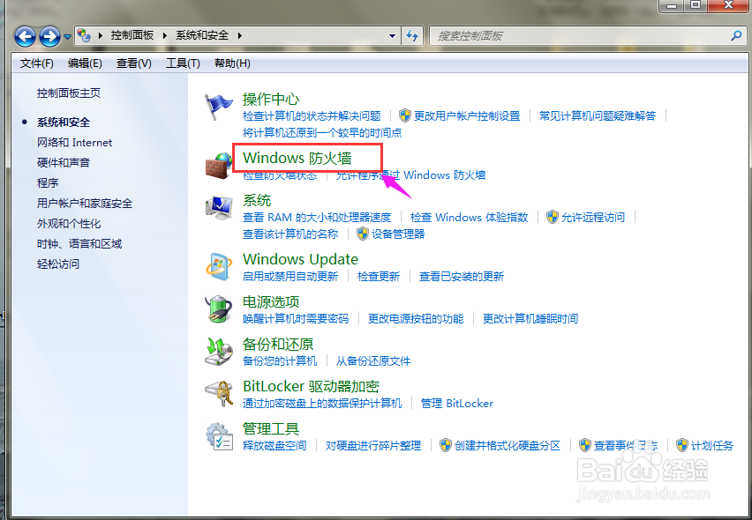Click the 操作中心 flag icon
The image size is (752, 520).
click(x=218, y=107)
